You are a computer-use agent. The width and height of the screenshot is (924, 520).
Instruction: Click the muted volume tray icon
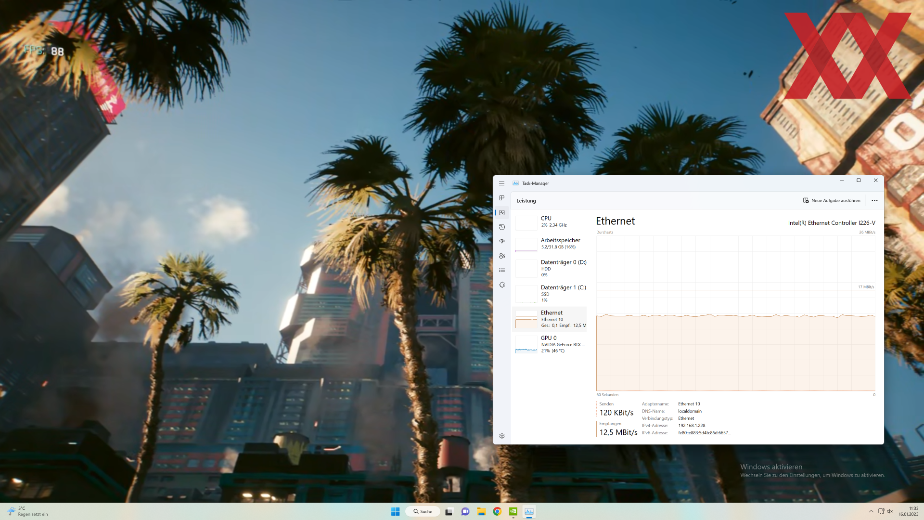tap(890, 511)
